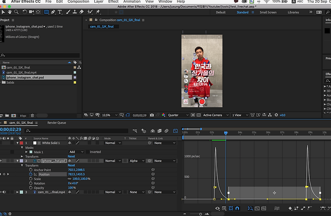Select cam_01_SJK_final.mp4 in Project list
Screen dimensions: 331x216
point(21,72)
